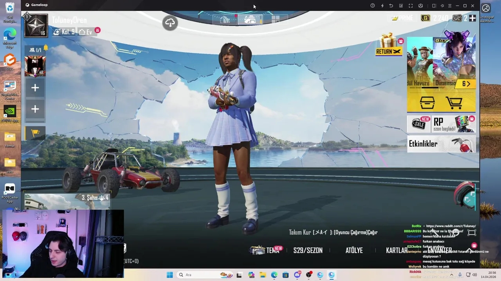Image resolution: width=501 pixels, height=281 pixels.
Task: Click the Takım Kur team chat message
Action: click(x=333, y=232)
